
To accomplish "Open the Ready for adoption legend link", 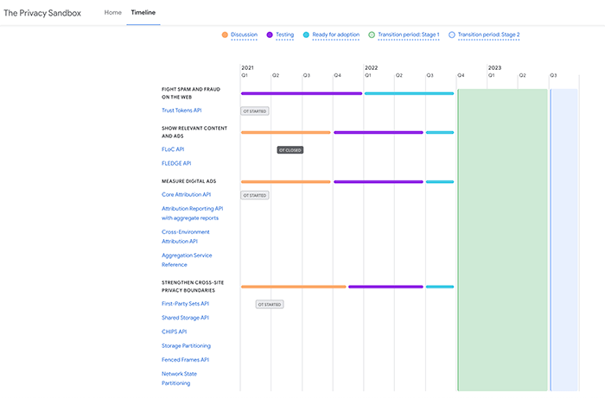I will pos(335,35).
